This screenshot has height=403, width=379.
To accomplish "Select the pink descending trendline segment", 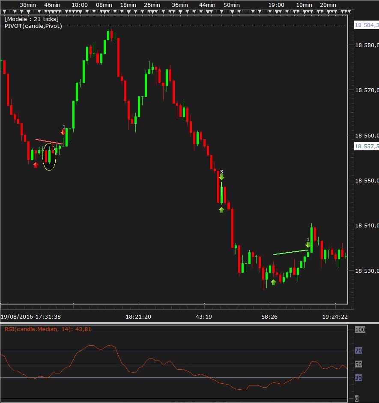I will click(x=49, y=142).
